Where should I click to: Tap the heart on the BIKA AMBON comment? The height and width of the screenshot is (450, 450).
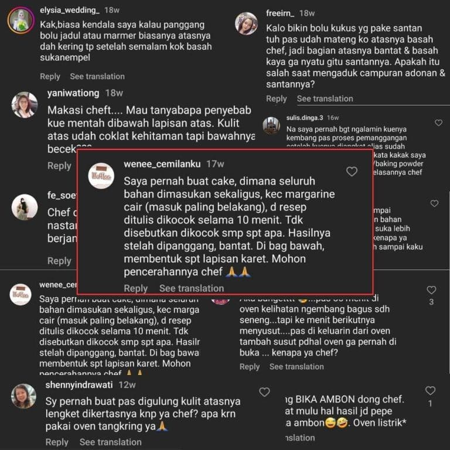[x=430, y=390]
